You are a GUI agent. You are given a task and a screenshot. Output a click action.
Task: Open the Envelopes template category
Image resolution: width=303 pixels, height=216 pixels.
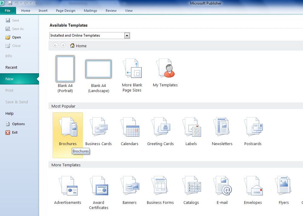[x=253, y=190]
